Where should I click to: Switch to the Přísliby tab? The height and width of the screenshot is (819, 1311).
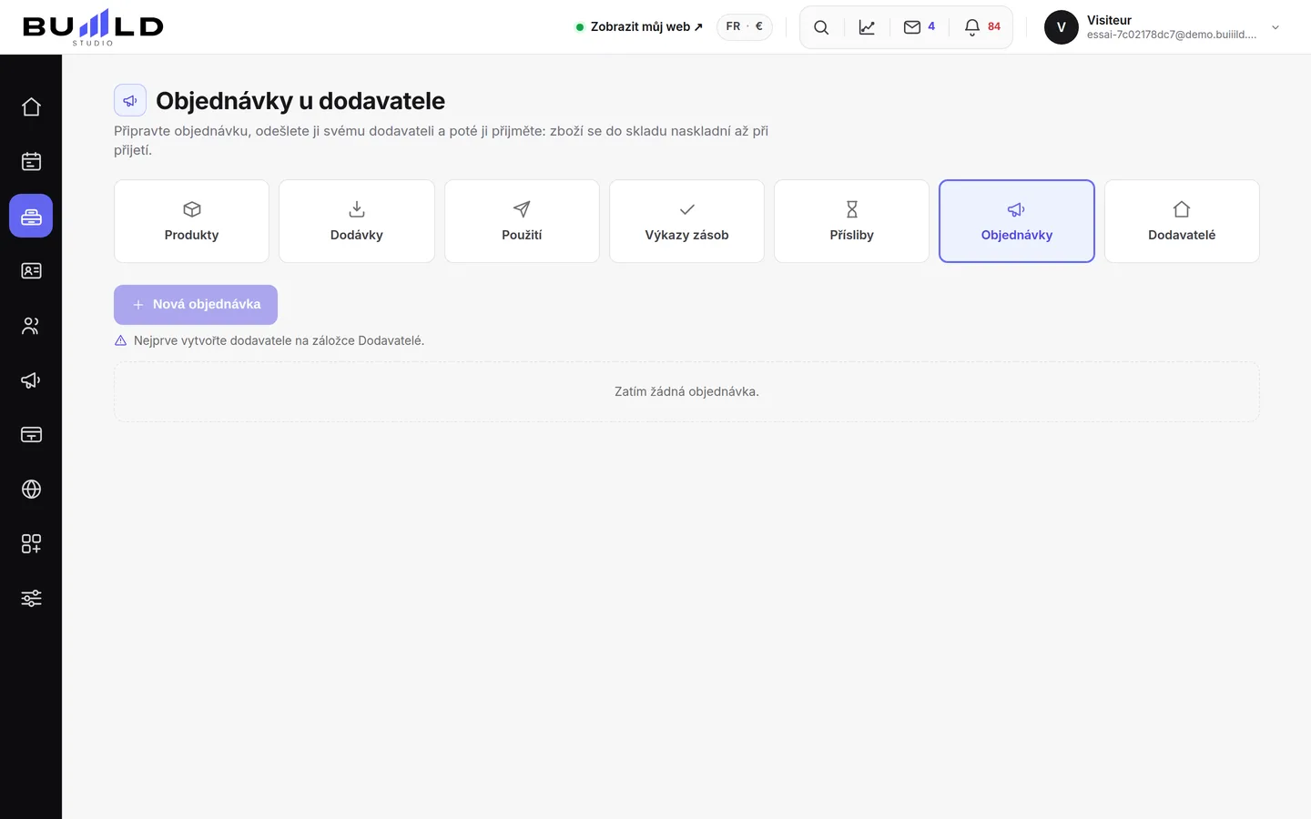point(852,221)
